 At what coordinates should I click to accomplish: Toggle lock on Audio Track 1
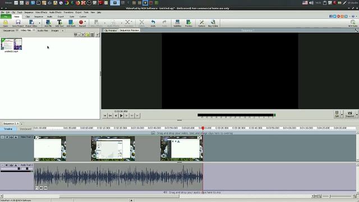click(16, 165)
